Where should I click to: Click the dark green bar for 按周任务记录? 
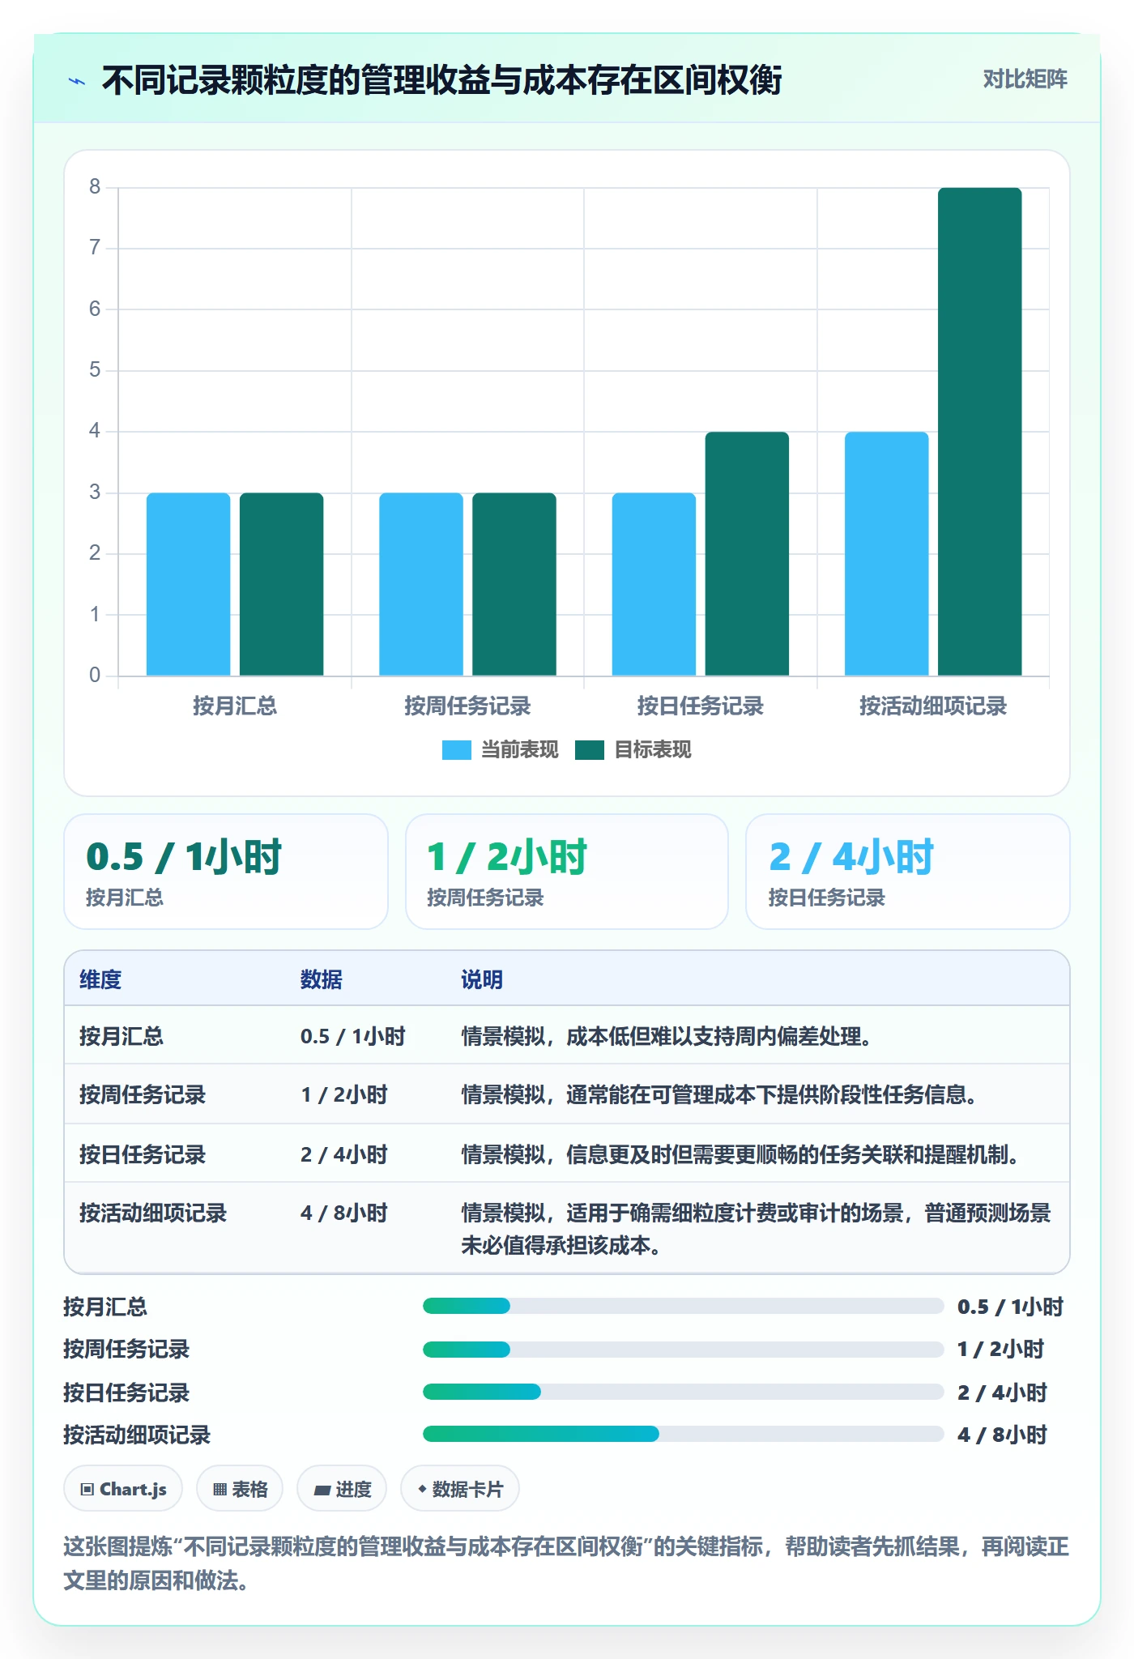[514, 584]
